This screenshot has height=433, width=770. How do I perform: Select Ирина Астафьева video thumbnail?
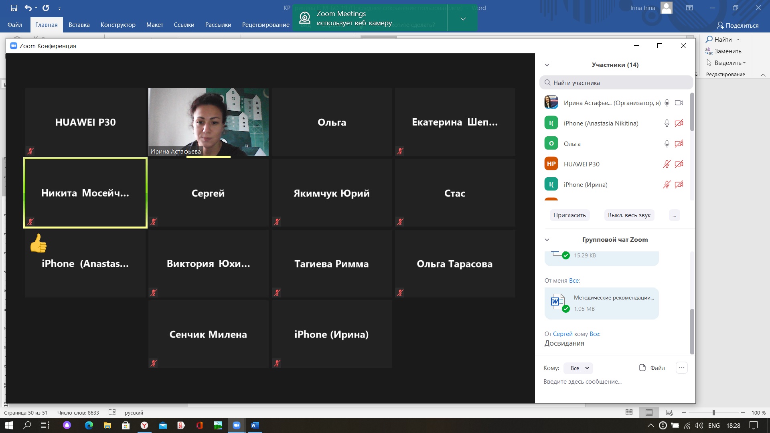tap(208, 122)
